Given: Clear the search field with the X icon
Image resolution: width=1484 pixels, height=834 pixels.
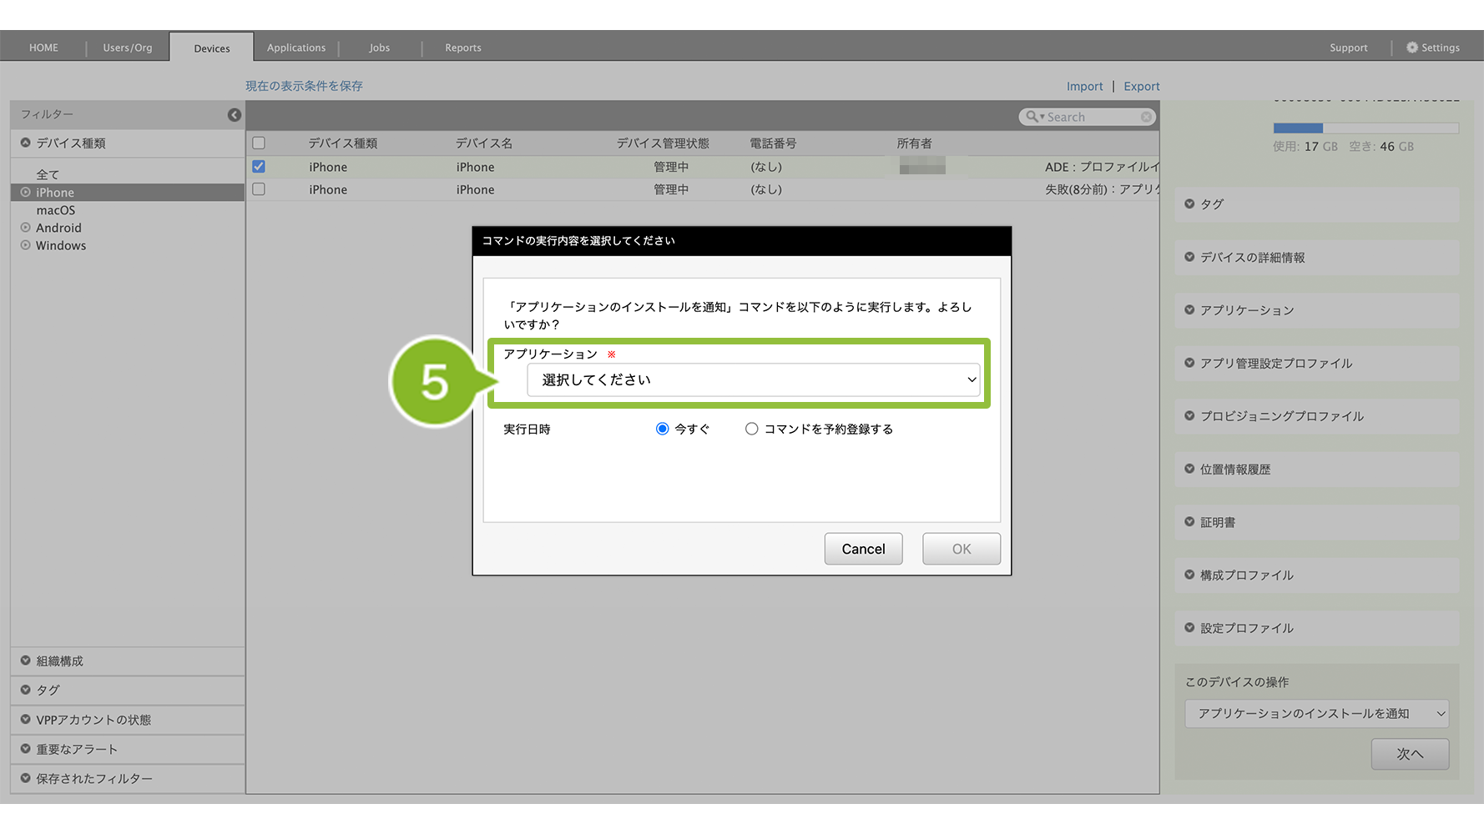Looking at the screenshot, I should click(x=1146, y=118).
